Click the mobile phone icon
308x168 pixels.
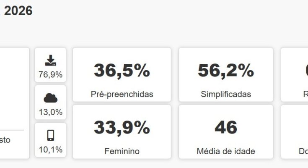pos(50,135)
